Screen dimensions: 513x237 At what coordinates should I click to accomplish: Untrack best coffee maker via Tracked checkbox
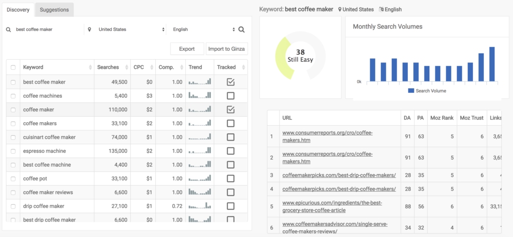pyautogui.click(x=230, y=82)
